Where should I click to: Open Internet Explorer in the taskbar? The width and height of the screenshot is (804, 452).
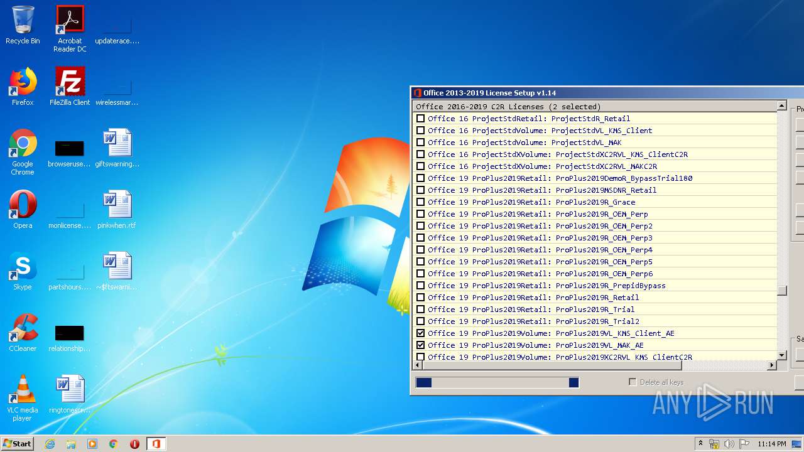tap(50, 444)
